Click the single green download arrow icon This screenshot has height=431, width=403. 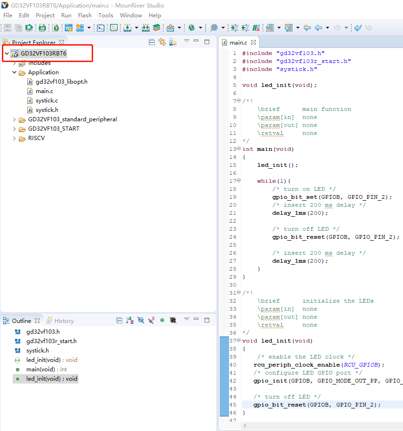pyautogui.click(x=127, y=28)
